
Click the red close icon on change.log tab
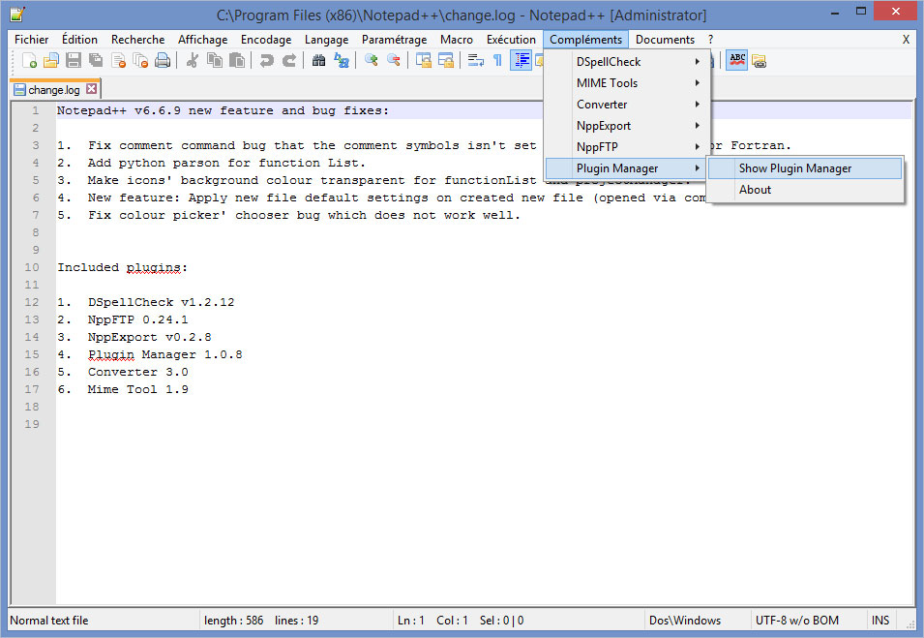click(91, 89)
